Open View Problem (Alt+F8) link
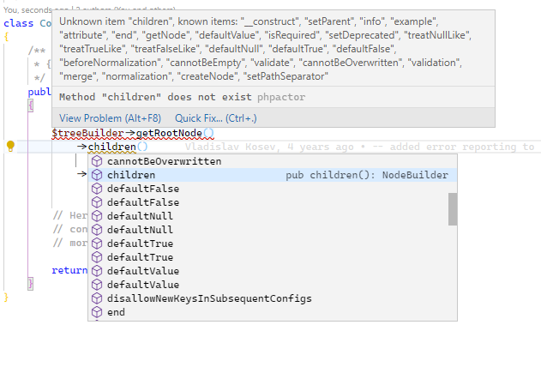The image size is (541, 367). (110, 118)
